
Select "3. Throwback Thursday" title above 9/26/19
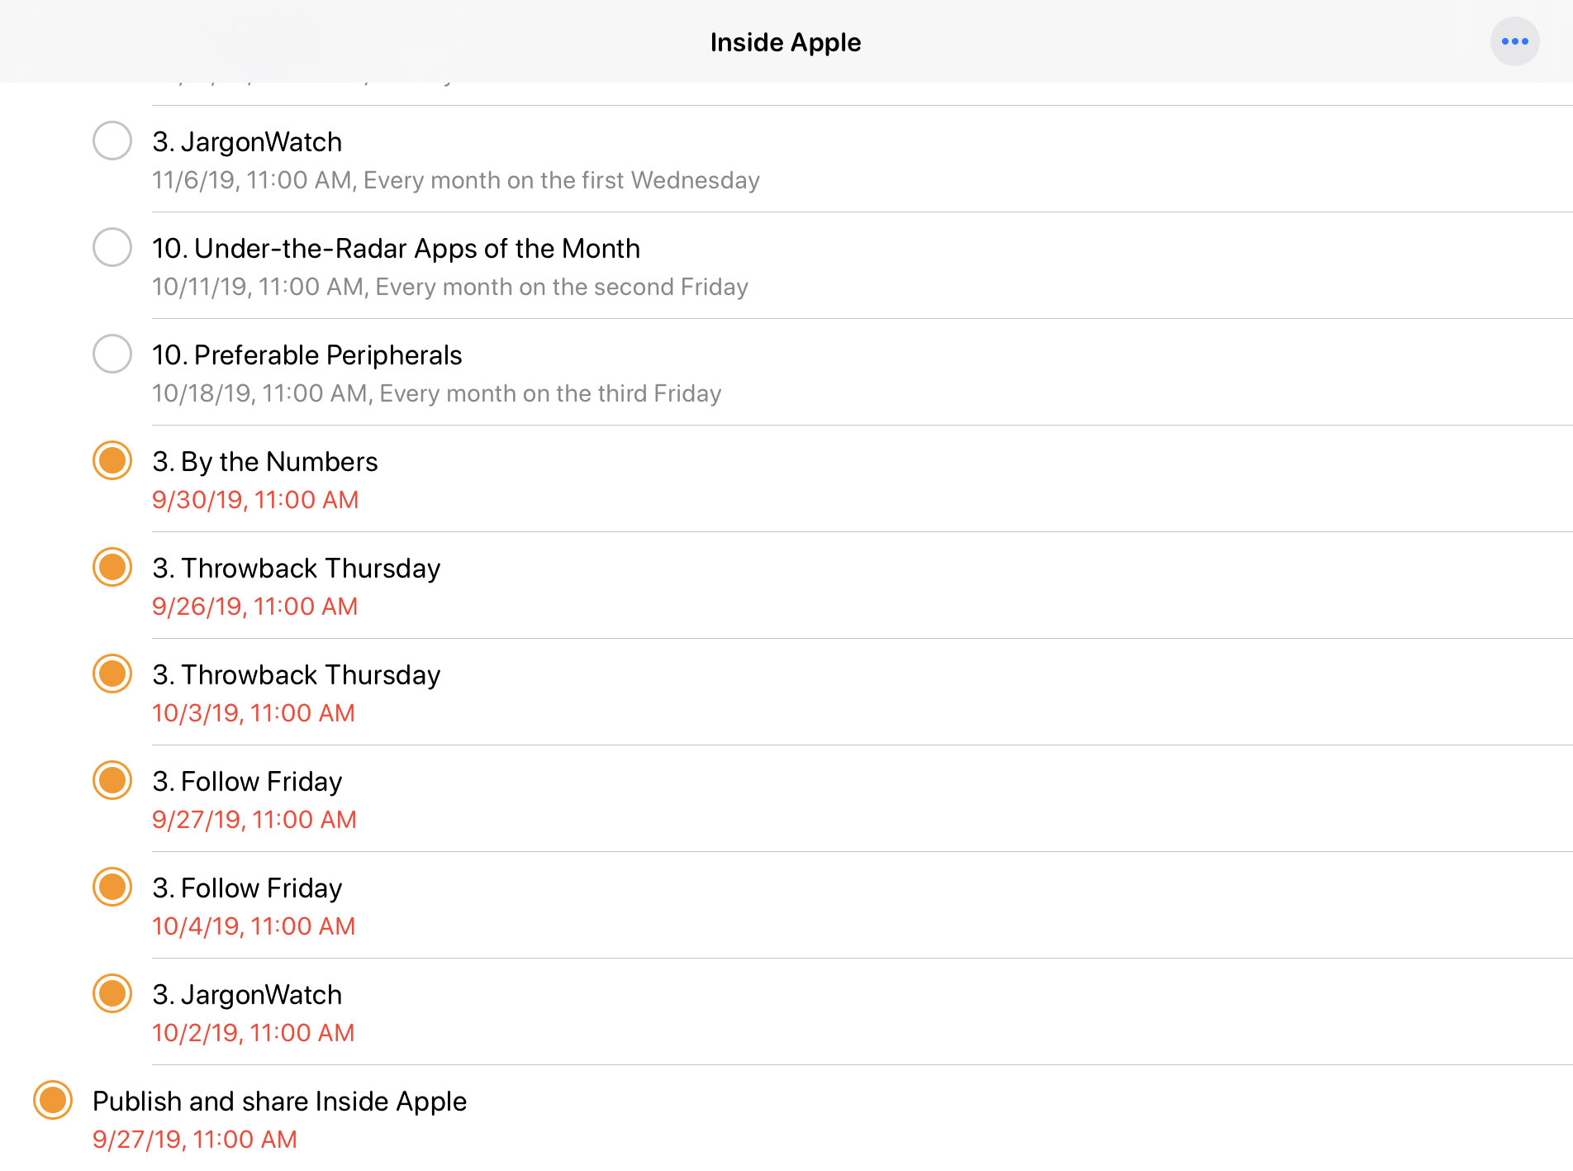coord(296,569)
